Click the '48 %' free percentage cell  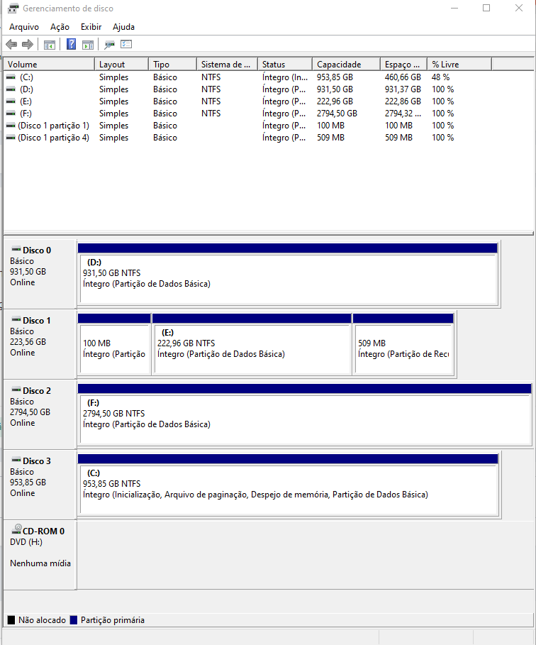(x=440, y=77)
